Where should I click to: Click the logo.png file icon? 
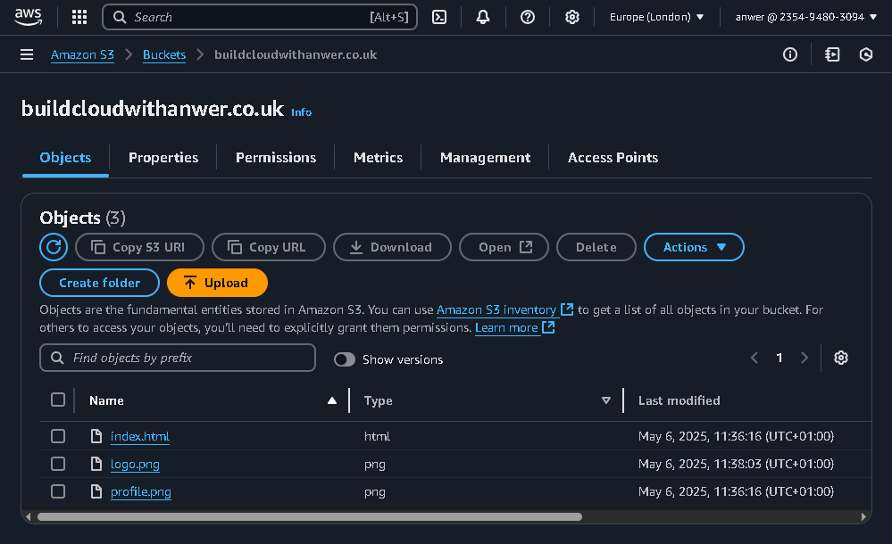point(96,464)
